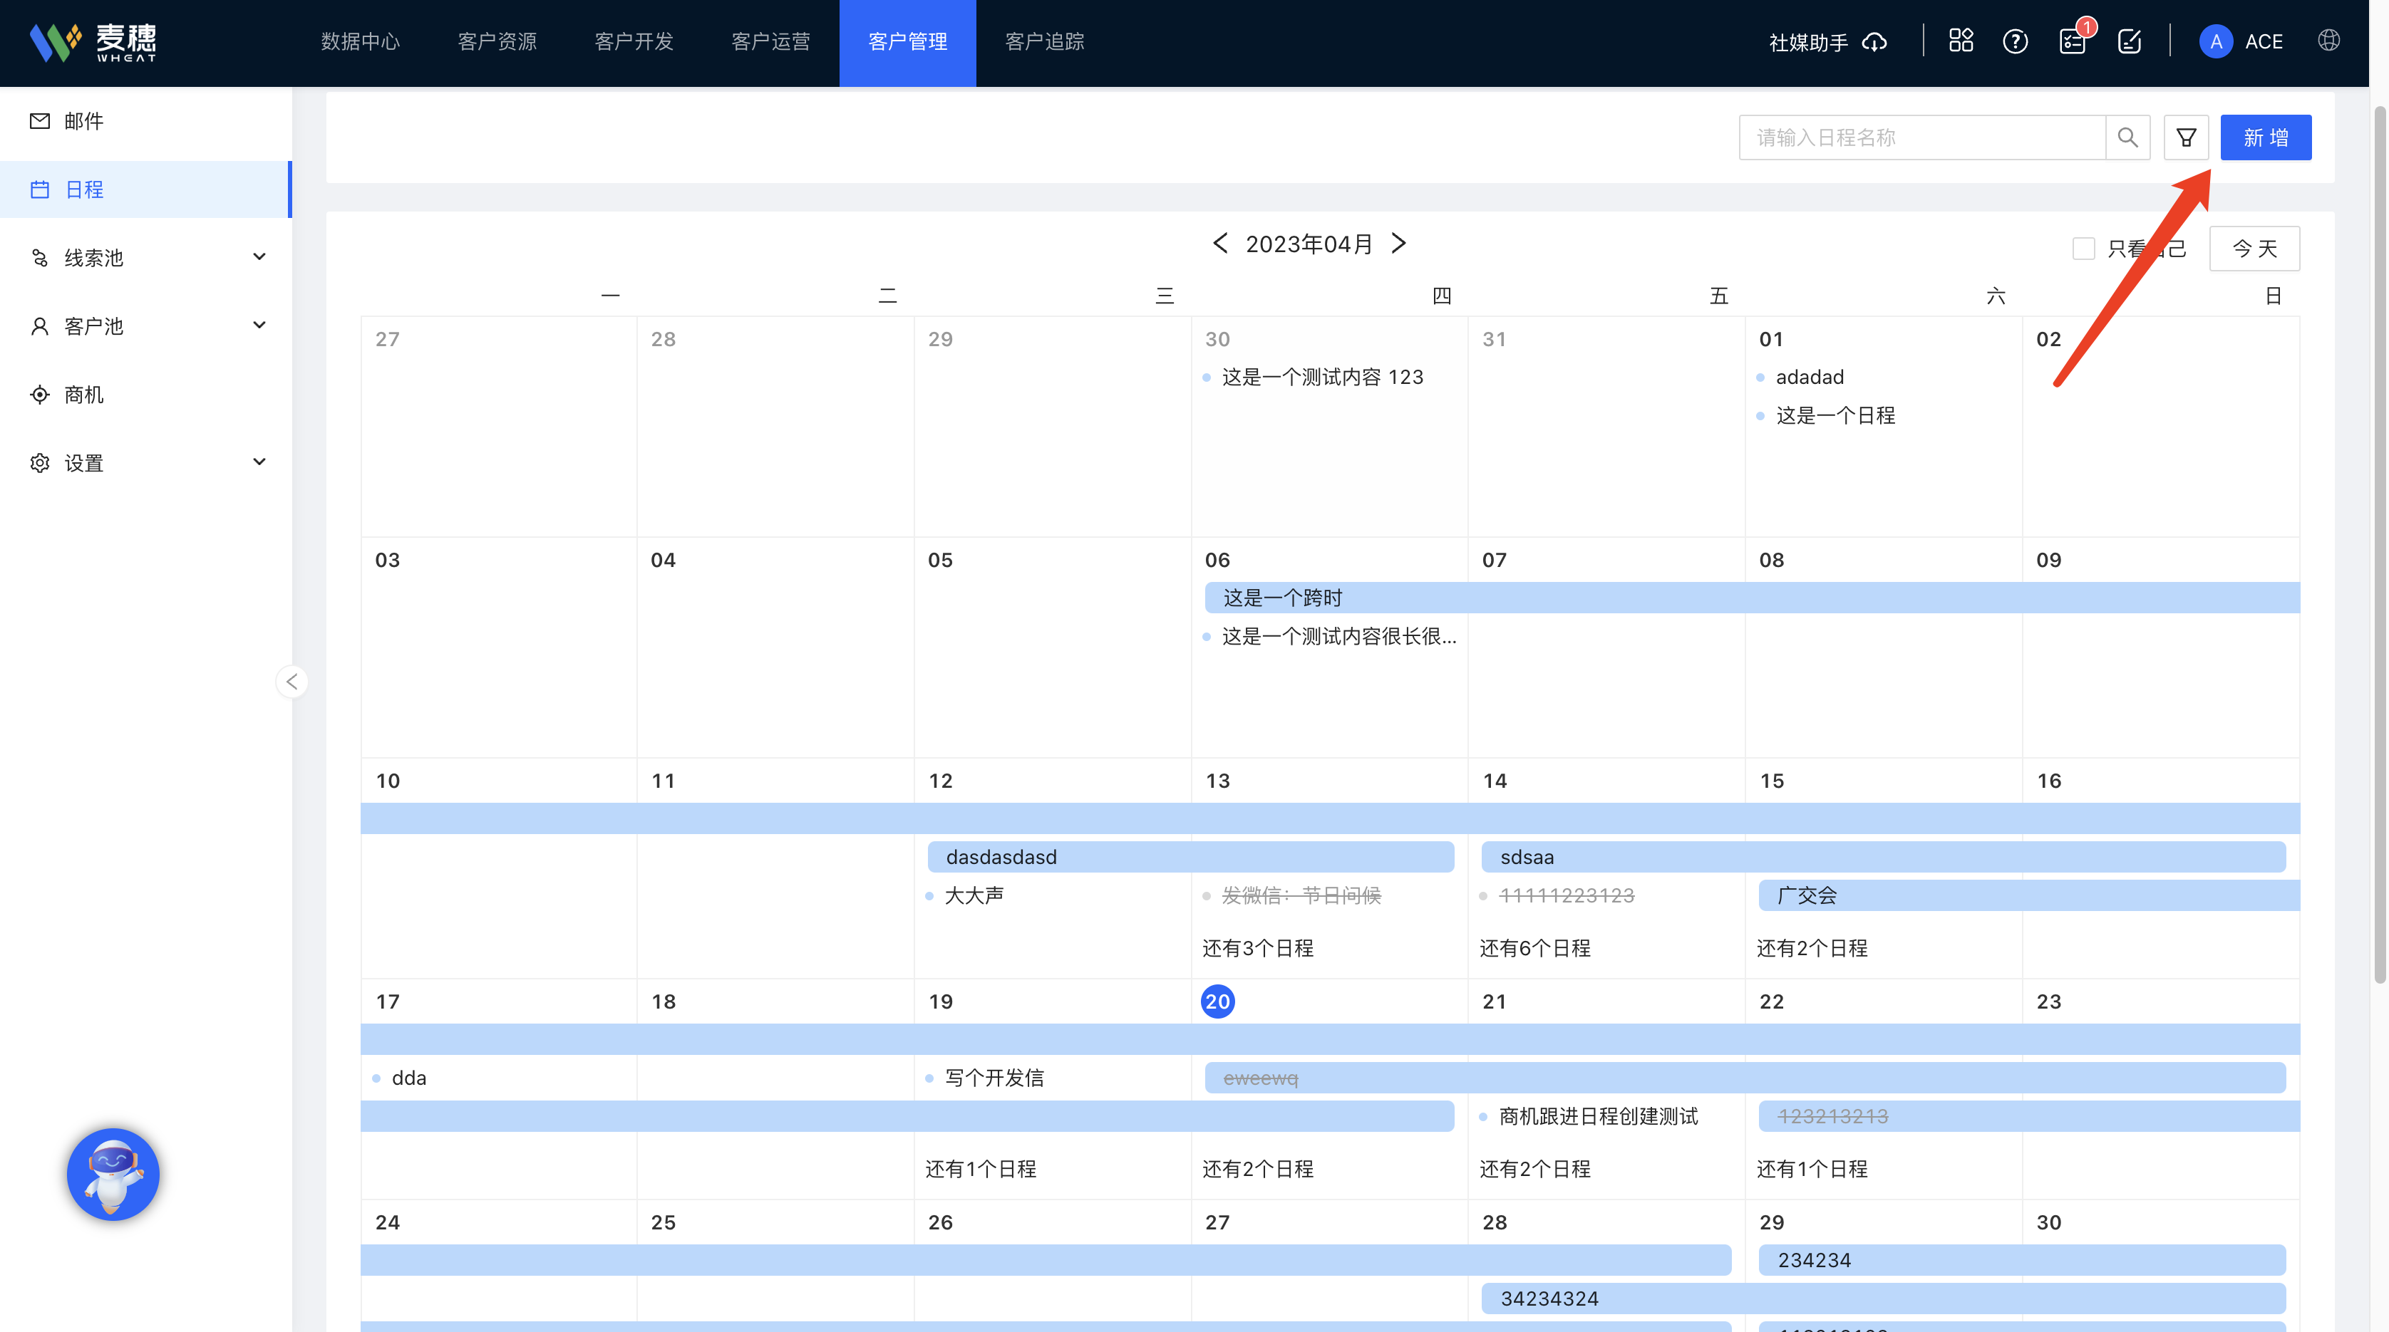This screenshot has width=2389, height=1332.
Task: Open the 这是一个跨时 event bar
Action: 1752,597
